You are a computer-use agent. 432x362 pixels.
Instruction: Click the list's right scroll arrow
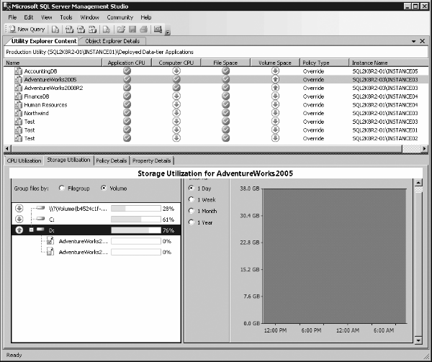425,149
